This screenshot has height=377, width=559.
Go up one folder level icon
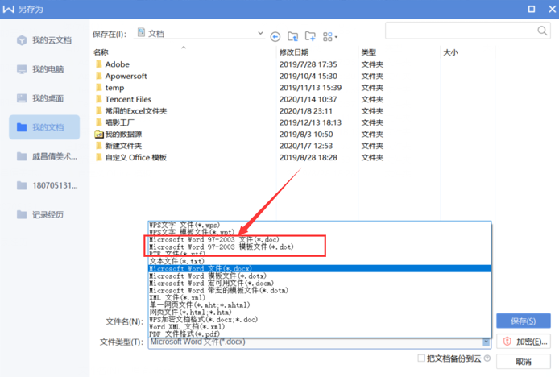point(292,36)
